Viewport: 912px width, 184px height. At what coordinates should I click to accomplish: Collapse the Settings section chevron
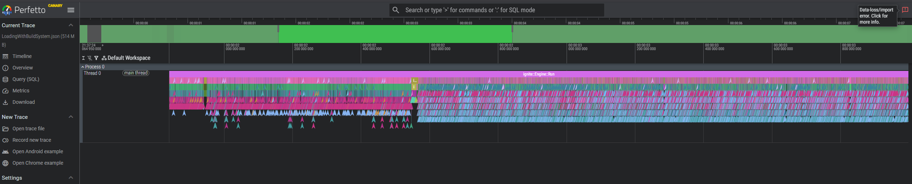coord(71,178)
